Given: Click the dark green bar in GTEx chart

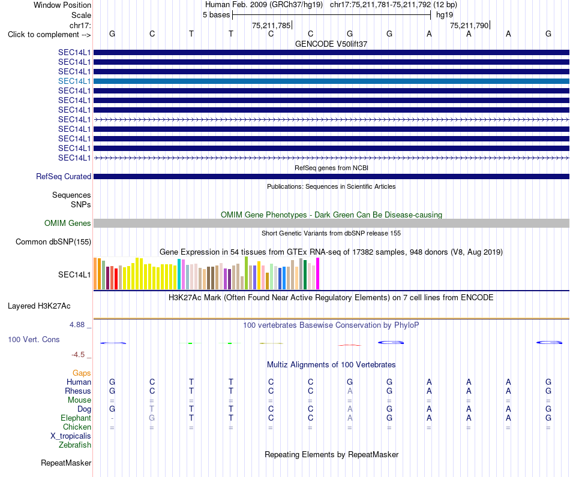Looking at the screenshot, I should click(x=305, y=275).
